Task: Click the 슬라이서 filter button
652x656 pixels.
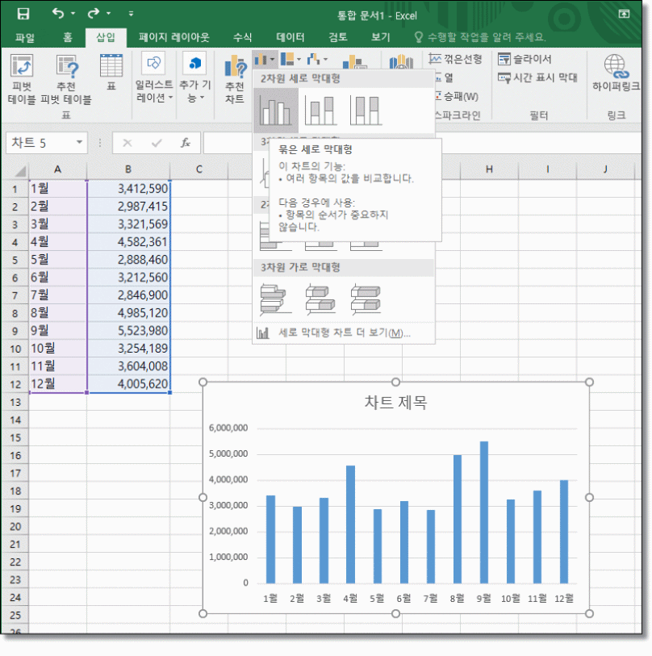Action: [525, 59]
